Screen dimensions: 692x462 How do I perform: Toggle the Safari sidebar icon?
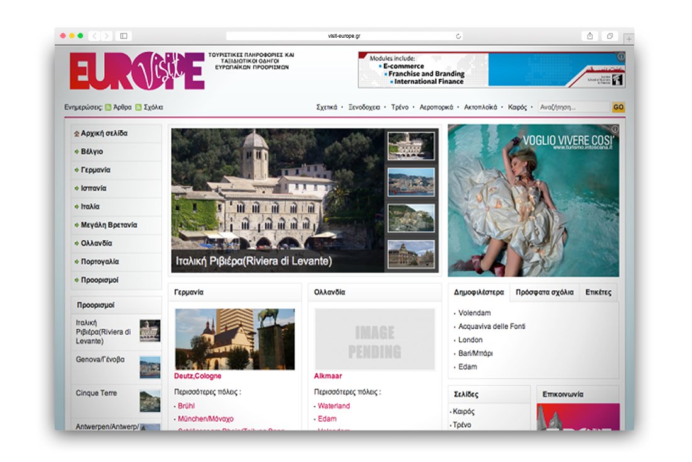[124, 36]
